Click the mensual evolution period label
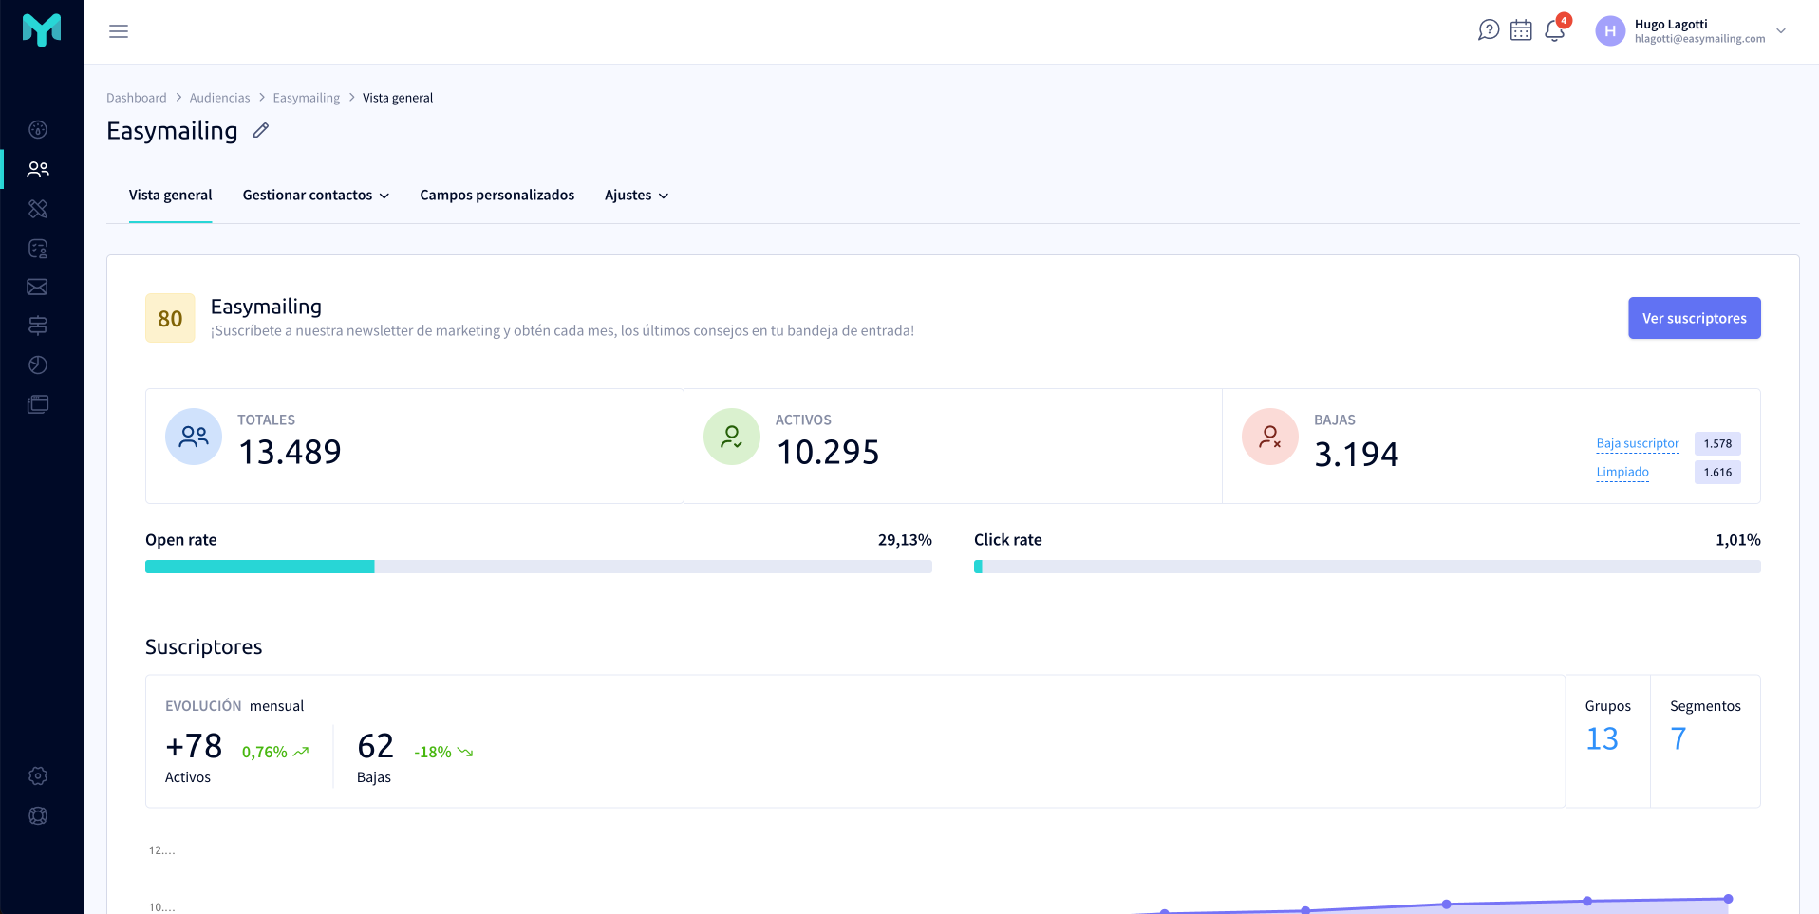 [x=277, y=706]
